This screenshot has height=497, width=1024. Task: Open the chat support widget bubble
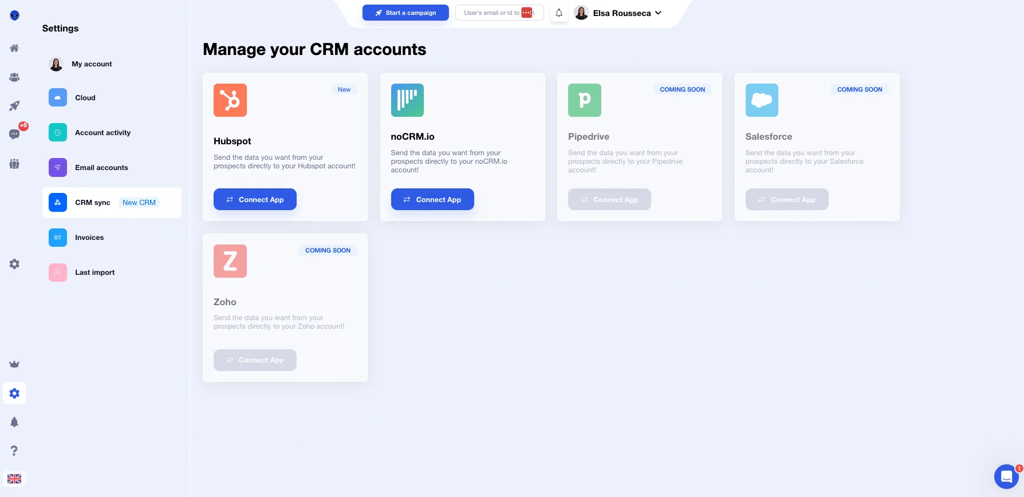[1006, 476]
